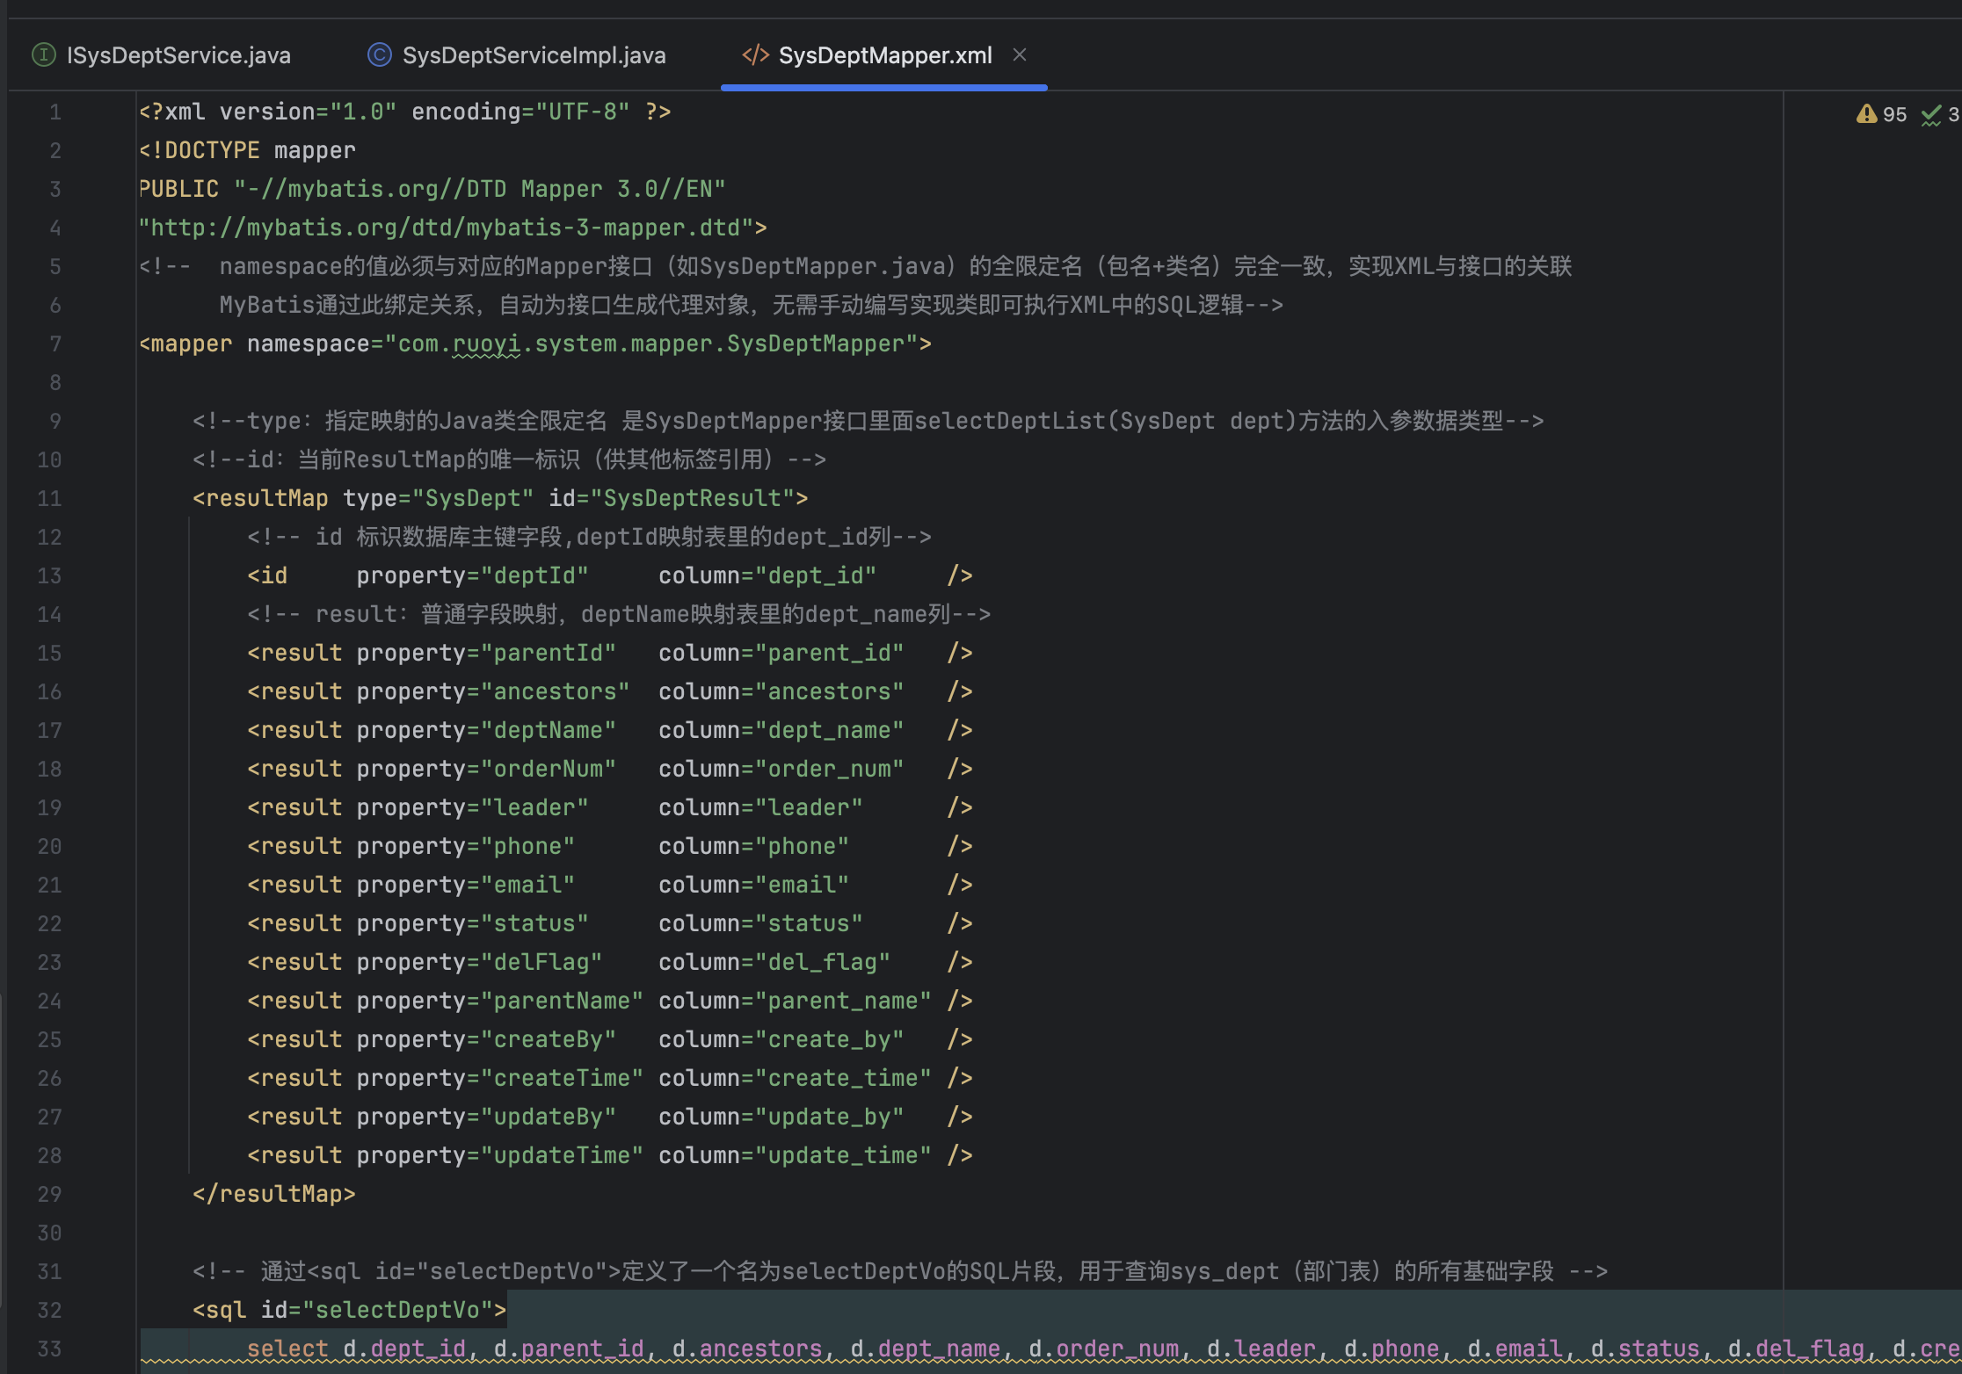Switch to the ISysDeptService.java tab

pyautogui.click(x=178, y=55)
